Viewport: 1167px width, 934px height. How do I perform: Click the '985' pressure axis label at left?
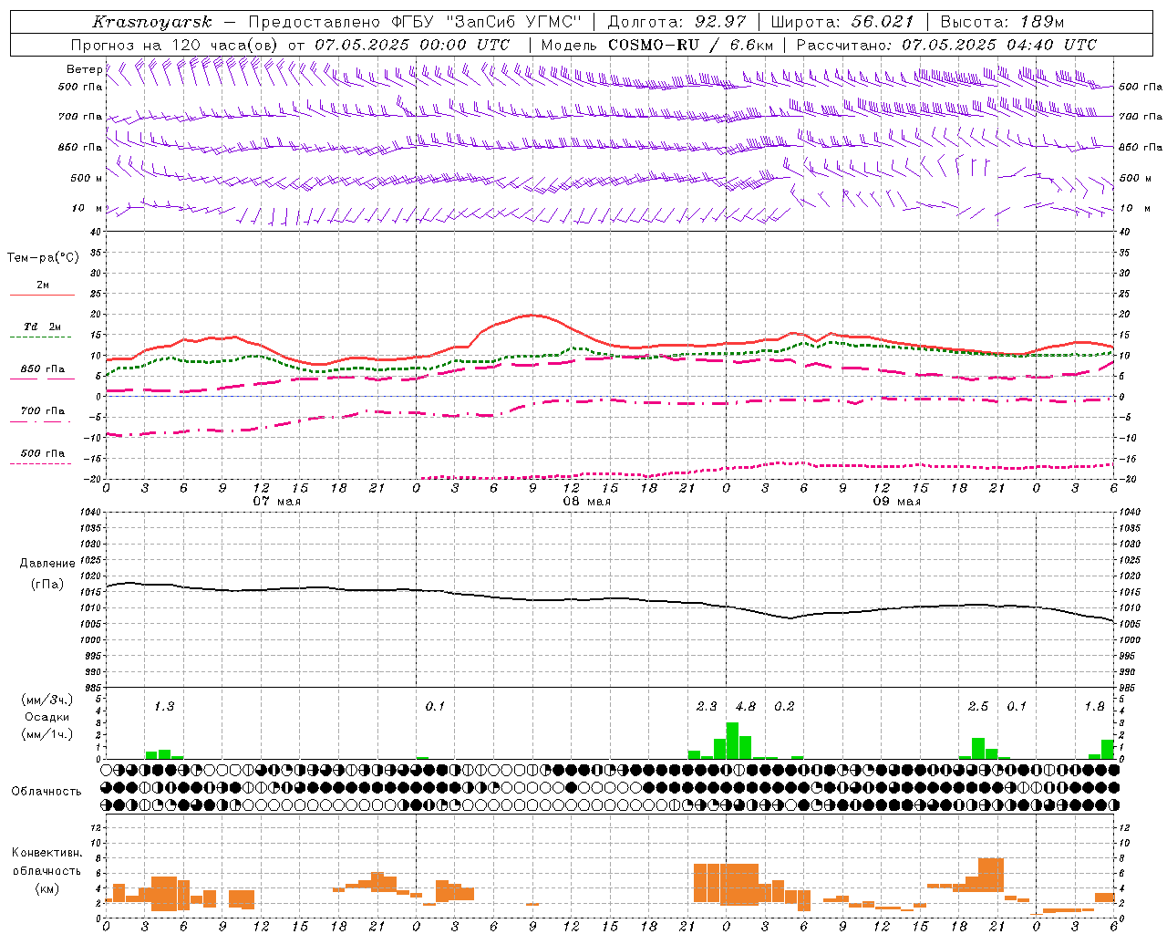92,688
